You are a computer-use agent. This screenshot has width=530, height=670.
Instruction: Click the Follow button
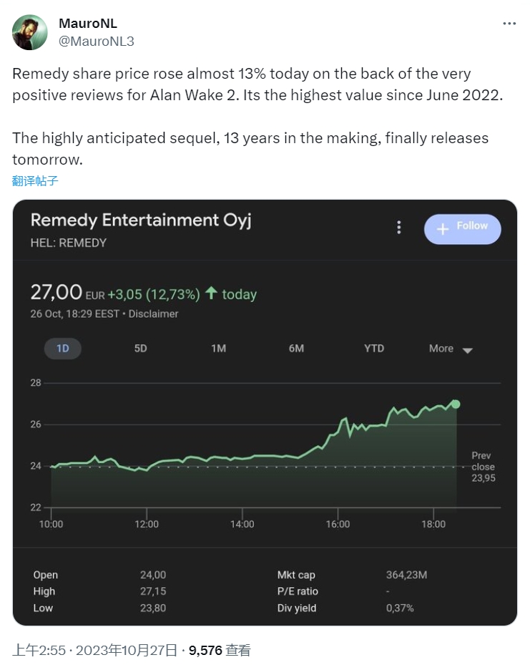tap(463, 229)
